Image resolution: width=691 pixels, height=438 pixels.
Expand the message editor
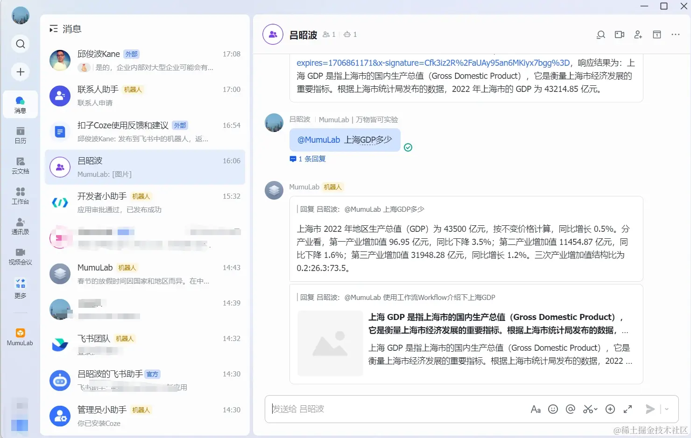628,409
